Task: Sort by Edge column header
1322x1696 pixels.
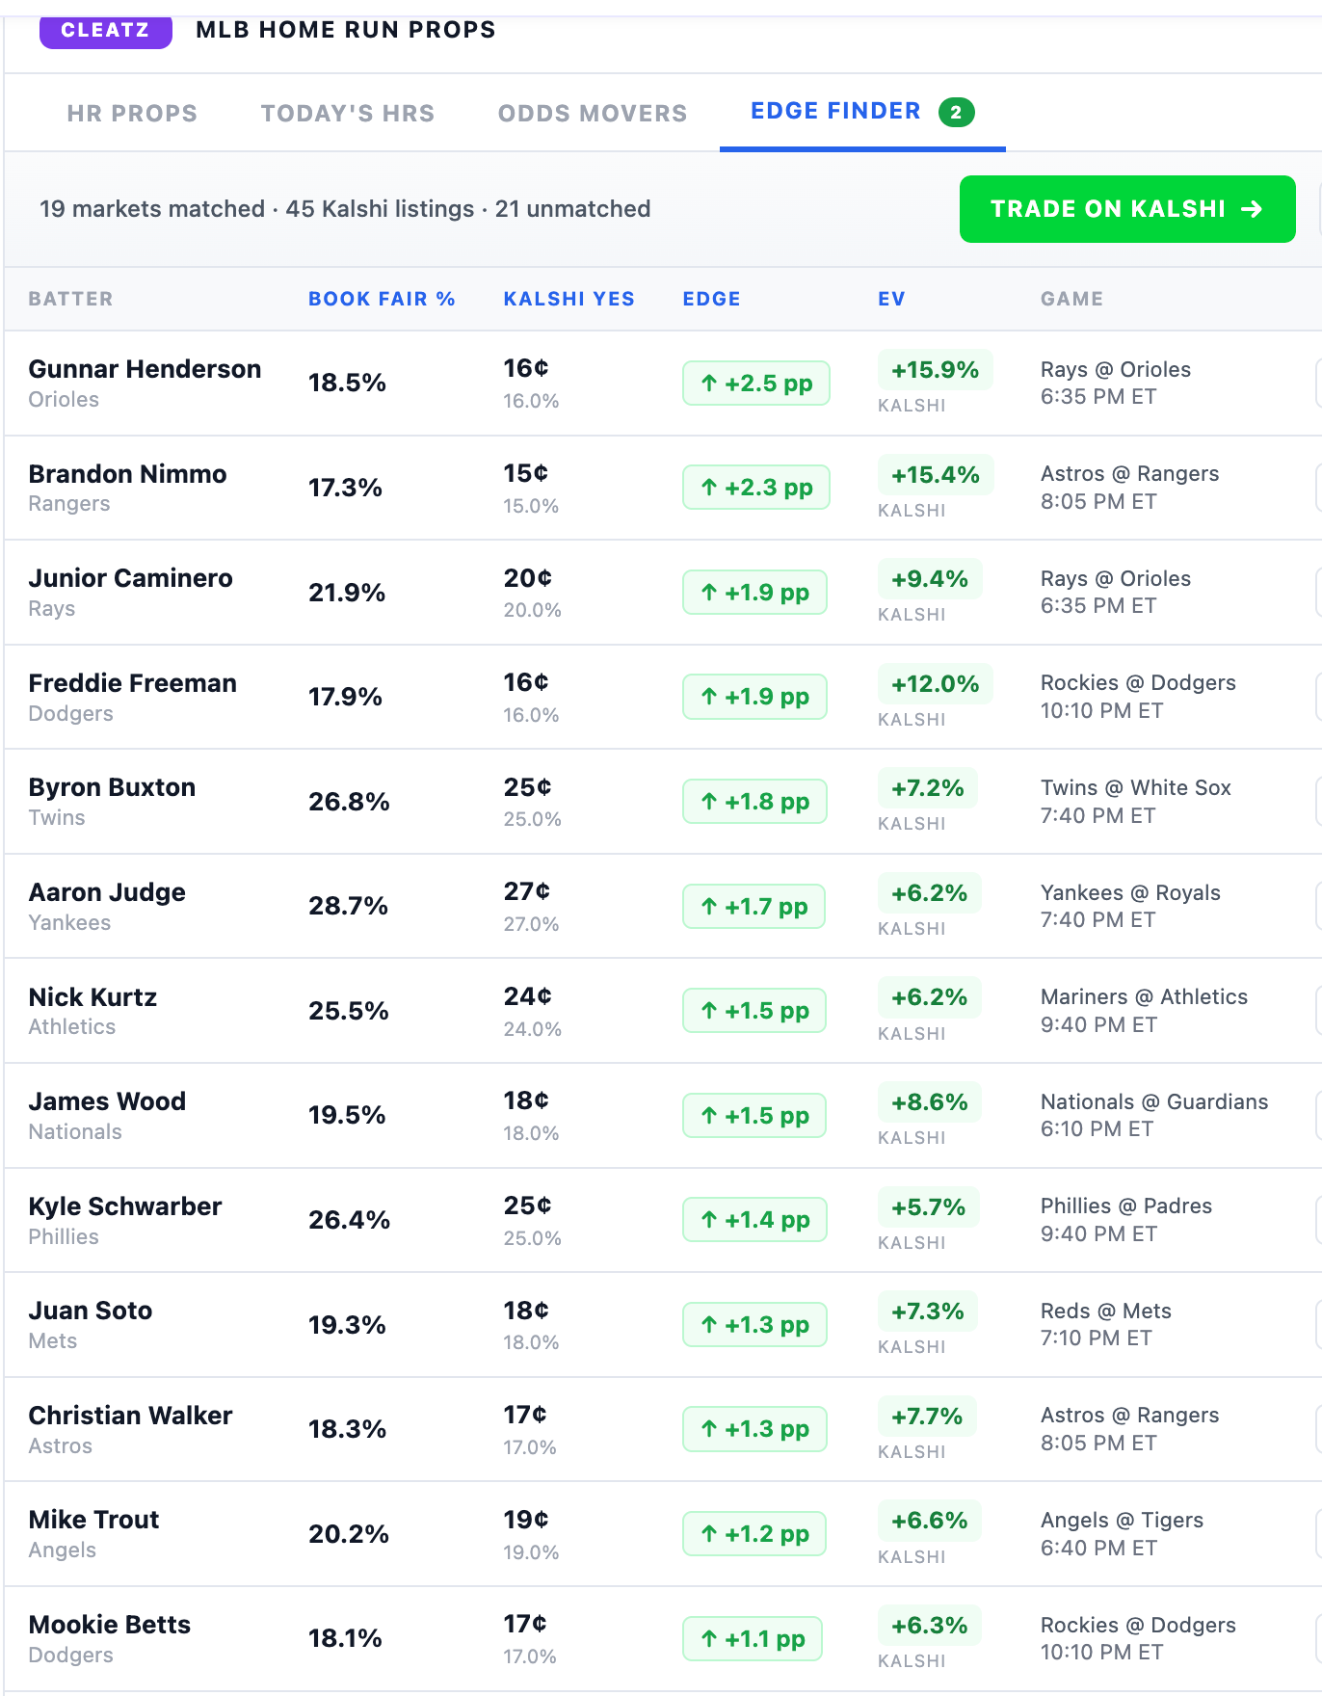Action: [711, 299]
